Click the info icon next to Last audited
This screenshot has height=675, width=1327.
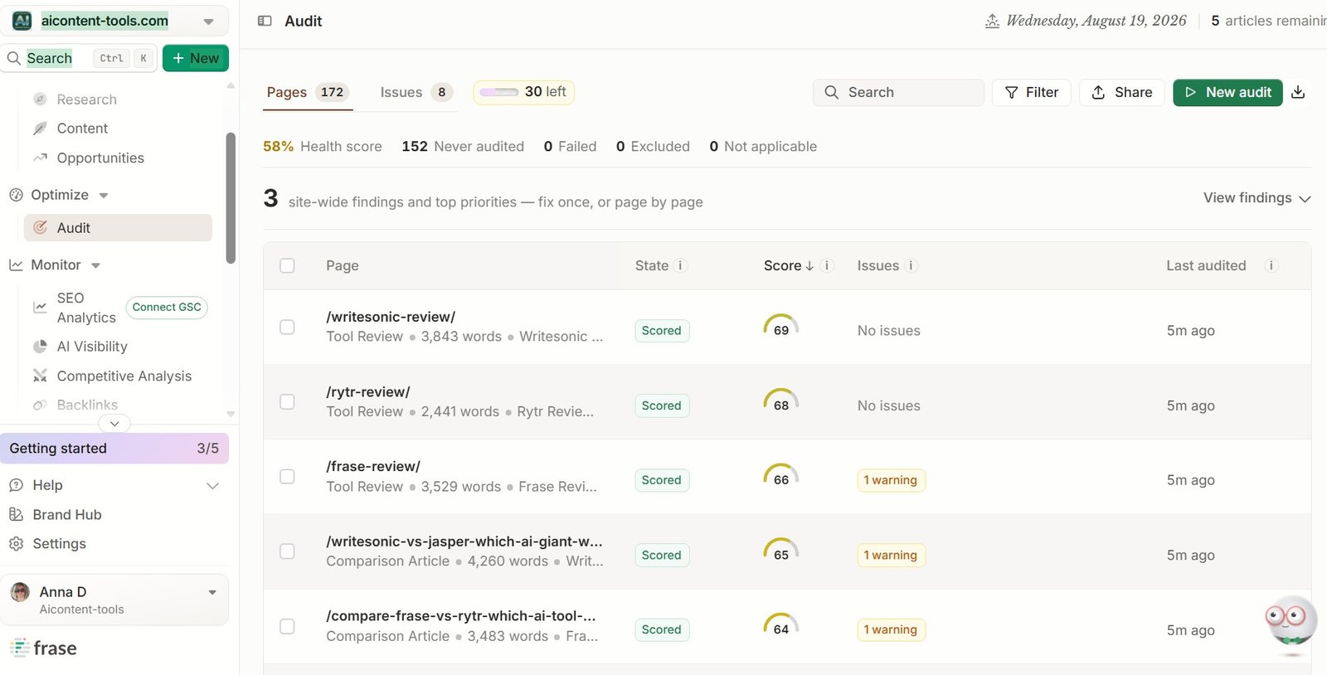[x=1271, y=265]
